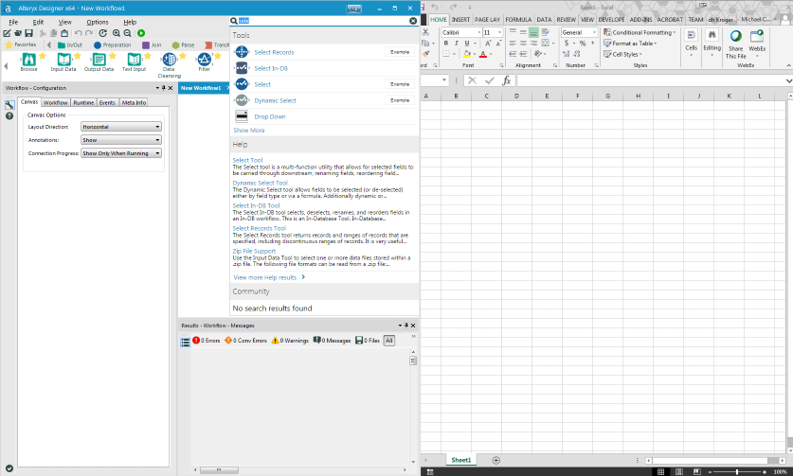793x476 pixels.
Task: Click Example button for Dynamic Select
Action: coord(400,100)
